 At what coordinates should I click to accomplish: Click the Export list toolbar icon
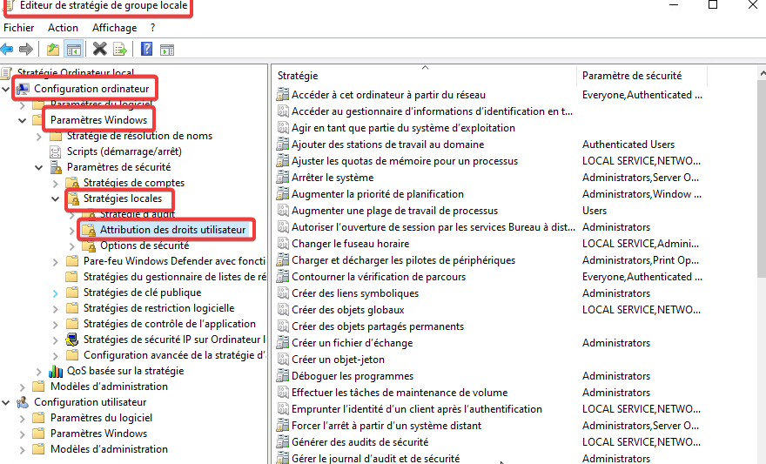point(120,49)
